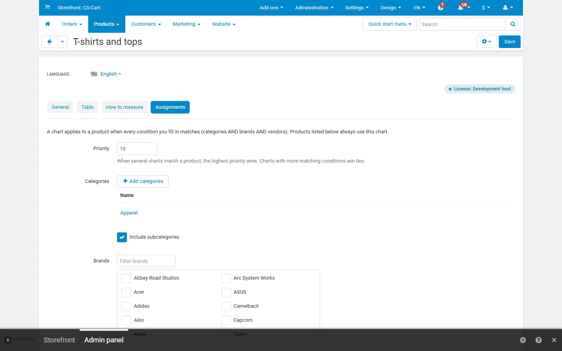Click the storefront cart icon
562x351 pixels.
click(x=47, y=7)
